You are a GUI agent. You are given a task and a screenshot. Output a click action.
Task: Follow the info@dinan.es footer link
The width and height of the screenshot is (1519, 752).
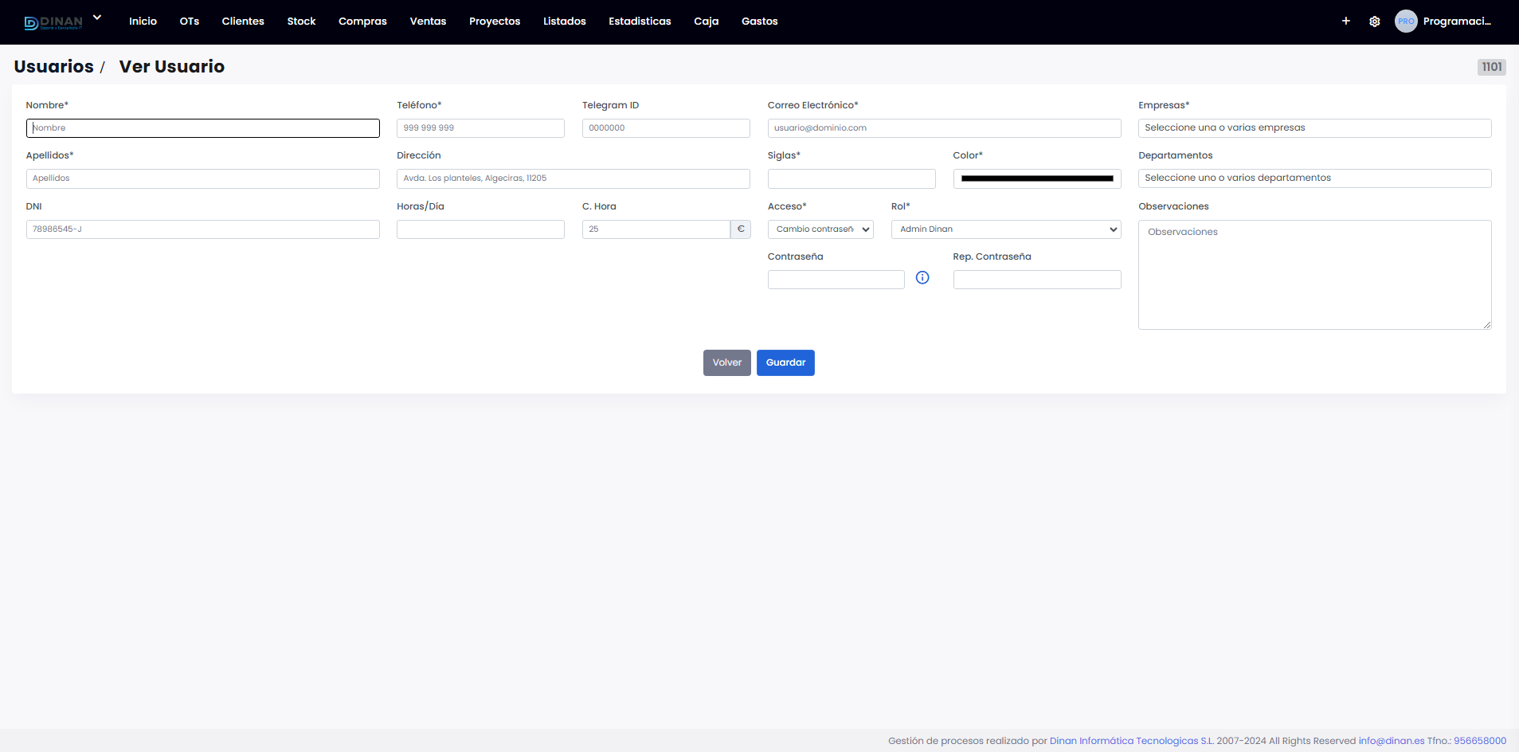point(1391,741)
